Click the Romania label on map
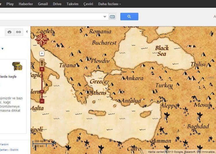 click(100, 31)
